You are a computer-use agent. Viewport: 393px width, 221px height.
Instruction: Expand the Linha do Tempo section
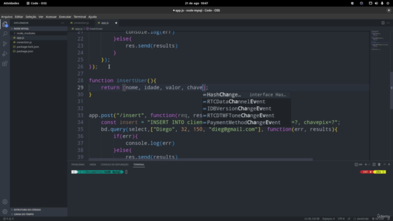[39, 214]
